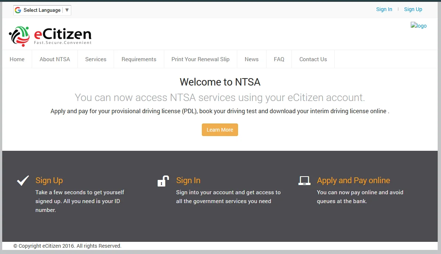Click the Sign In link at top right
Image resolution: width=441 pixels, height=254 pixels.
[x=384, y=9]
